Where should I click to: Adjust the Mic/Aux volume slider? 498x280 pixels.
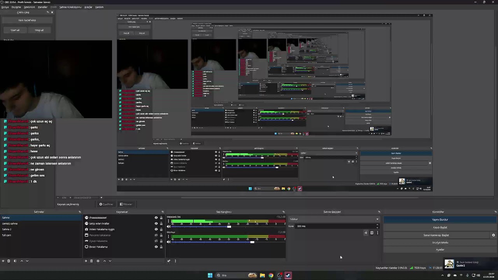click(x=252, y=242)
